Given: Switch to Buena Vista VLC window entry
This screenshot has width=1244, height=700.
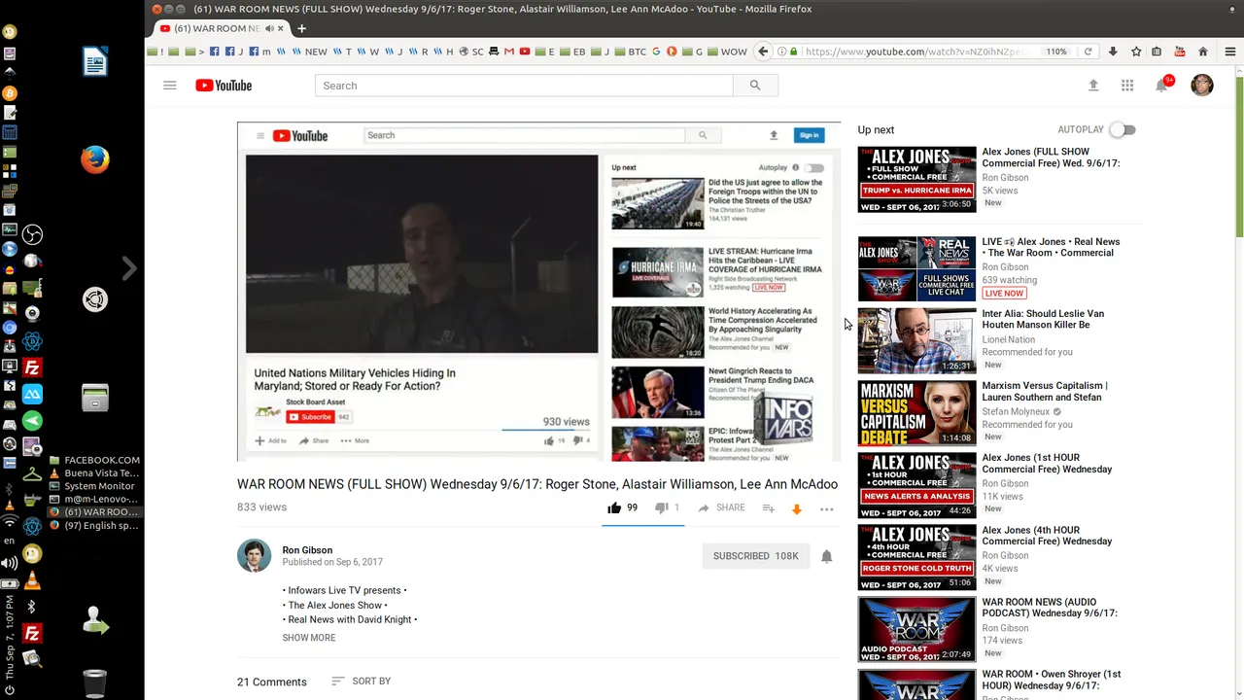Looking at the screenshot, I should pos(94,472).
